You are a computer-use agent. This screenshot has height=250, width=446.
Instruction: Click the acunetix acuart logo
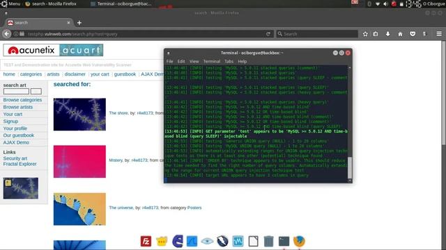point(53,50)
